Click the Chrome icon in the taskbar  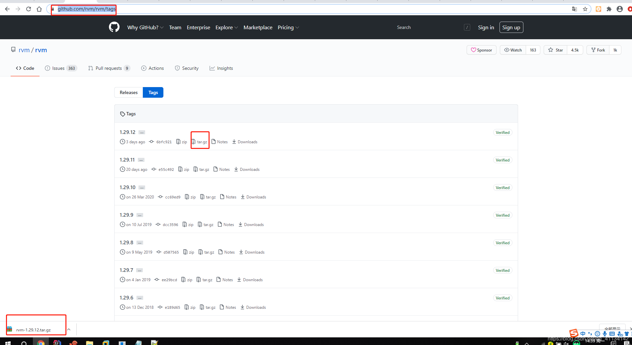pos(41,343)
